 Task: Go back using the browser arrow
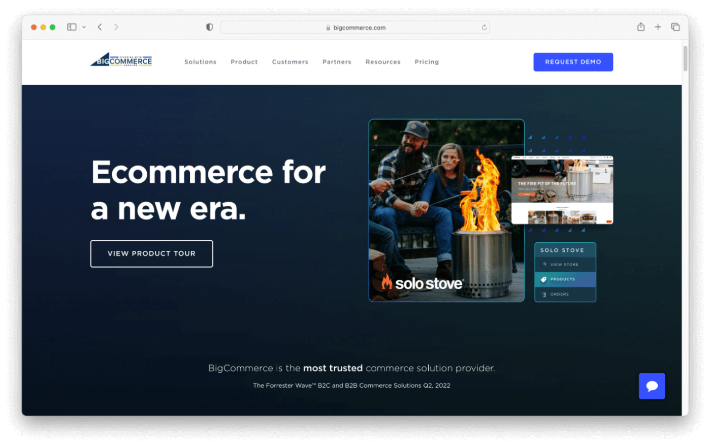tap(100, 27)
